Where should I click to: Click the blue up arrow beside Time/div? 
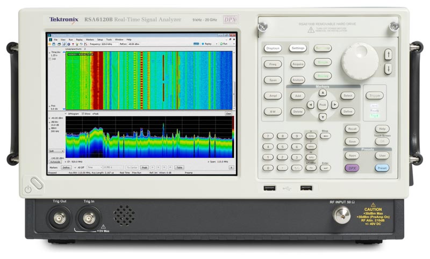coord(64,51)
